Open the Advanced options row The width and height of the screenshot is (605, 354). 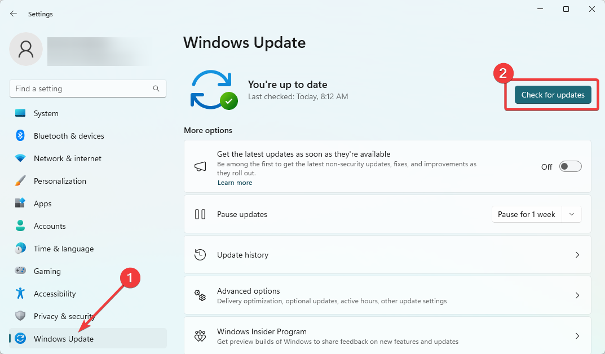pyautogui.click(x=387, y=295)
